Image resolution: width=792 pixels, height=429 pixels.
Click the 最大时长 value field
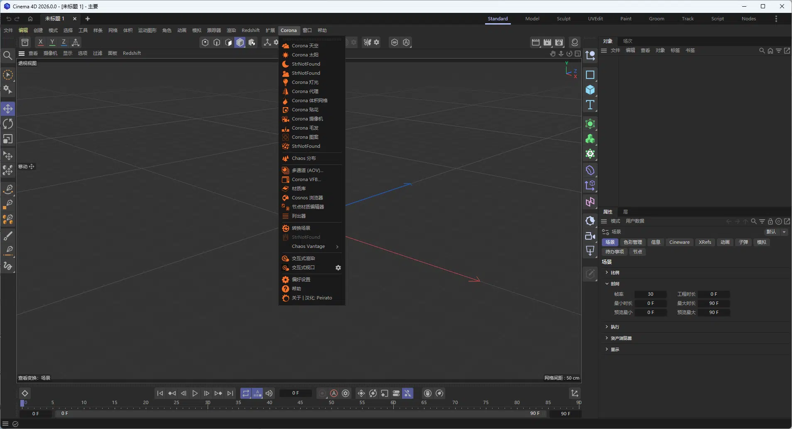pyautogui.click(x=714, y=303)
